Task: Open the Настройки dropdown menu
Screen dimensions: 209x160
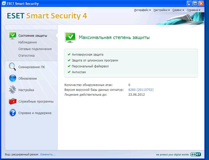Action: (162, 10)
